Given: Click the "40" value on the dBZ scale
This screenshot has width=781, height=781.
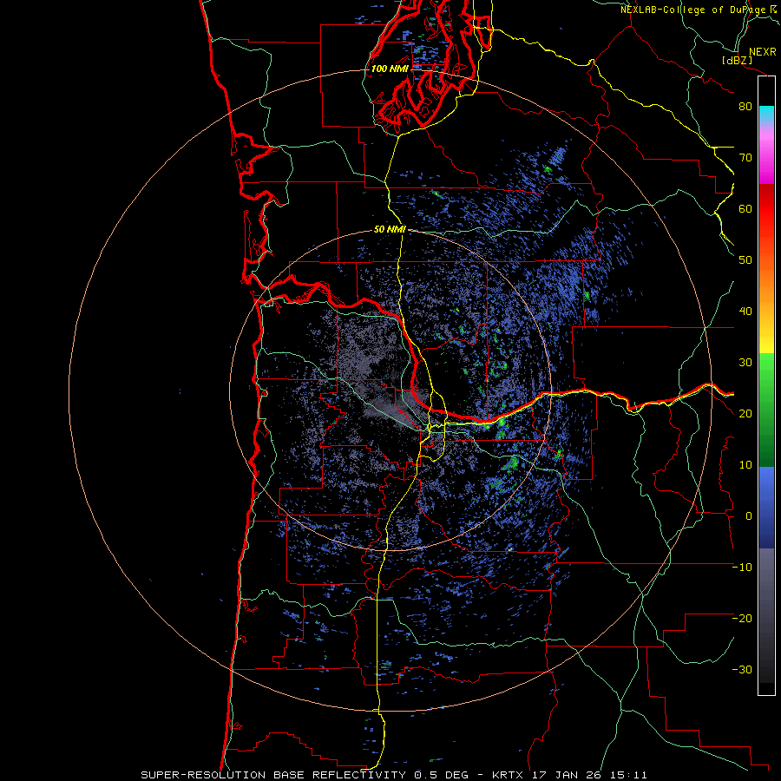Looking at the screenshot, I should click(x=745, y=312).
